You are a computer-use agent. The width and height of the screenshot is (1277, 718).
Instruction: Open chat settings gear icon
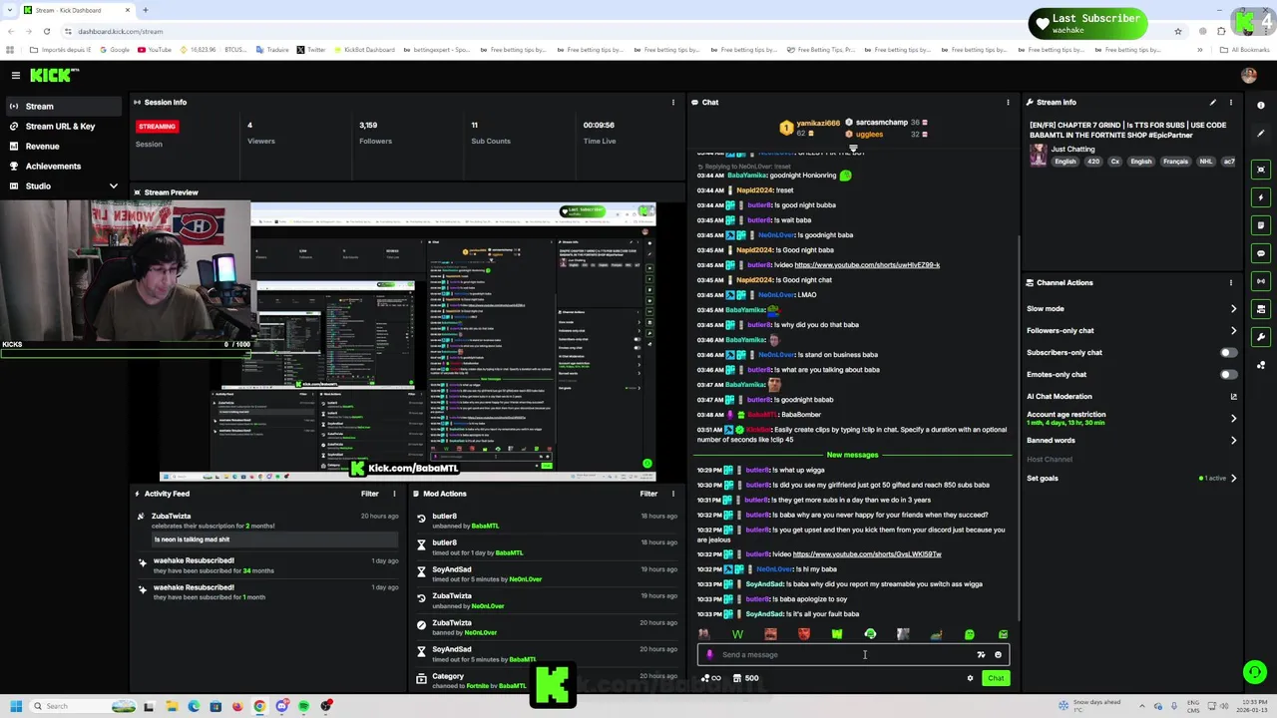point(970,678)
